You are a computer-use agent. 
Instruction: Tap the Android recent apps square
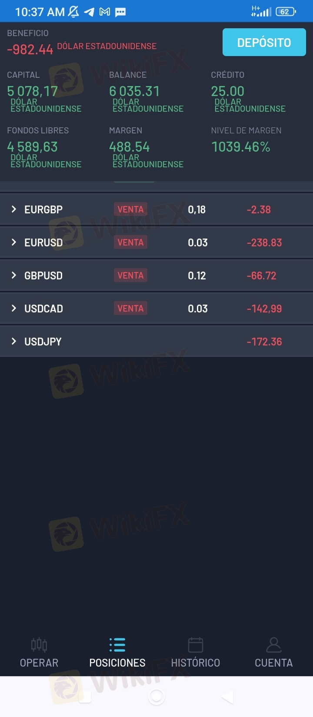pos(84,697)
